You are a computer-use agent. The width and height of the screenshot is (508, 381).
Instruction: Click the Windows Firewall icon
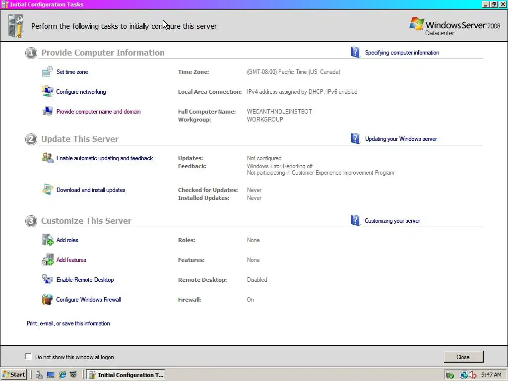point(47,299)
